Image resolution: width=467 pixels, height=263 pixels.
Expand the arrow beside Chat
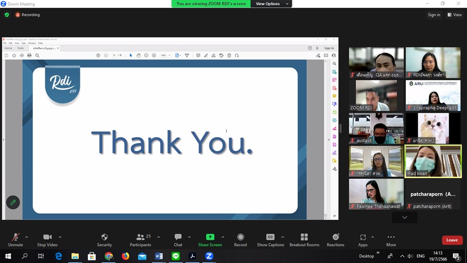[189, 237]
